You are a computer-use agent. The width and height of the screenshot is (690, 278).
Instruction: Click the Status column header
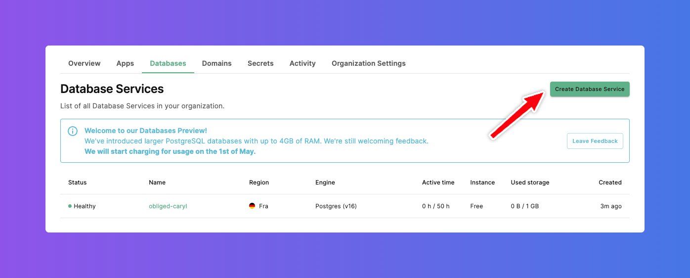(x=77, y=183)
